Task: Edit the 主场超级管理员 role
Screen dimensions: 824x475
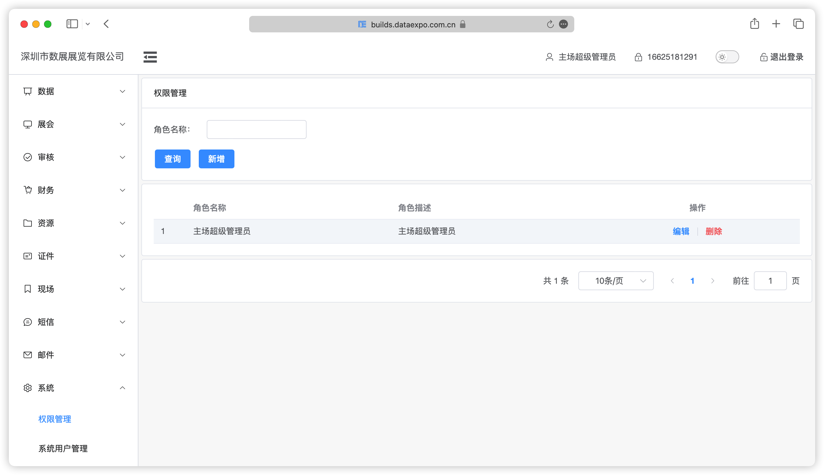Action: tap(681, 232)
